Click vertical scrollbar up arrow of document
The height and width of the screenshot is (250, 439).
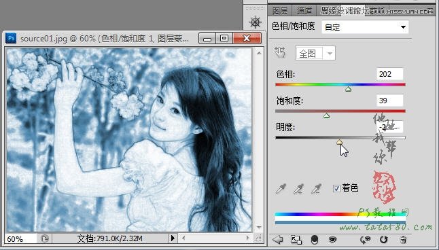tap(259, 52)
